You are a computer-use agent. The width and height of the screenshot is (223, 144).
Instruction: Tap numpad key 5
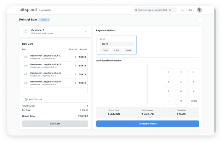(181, 82)
